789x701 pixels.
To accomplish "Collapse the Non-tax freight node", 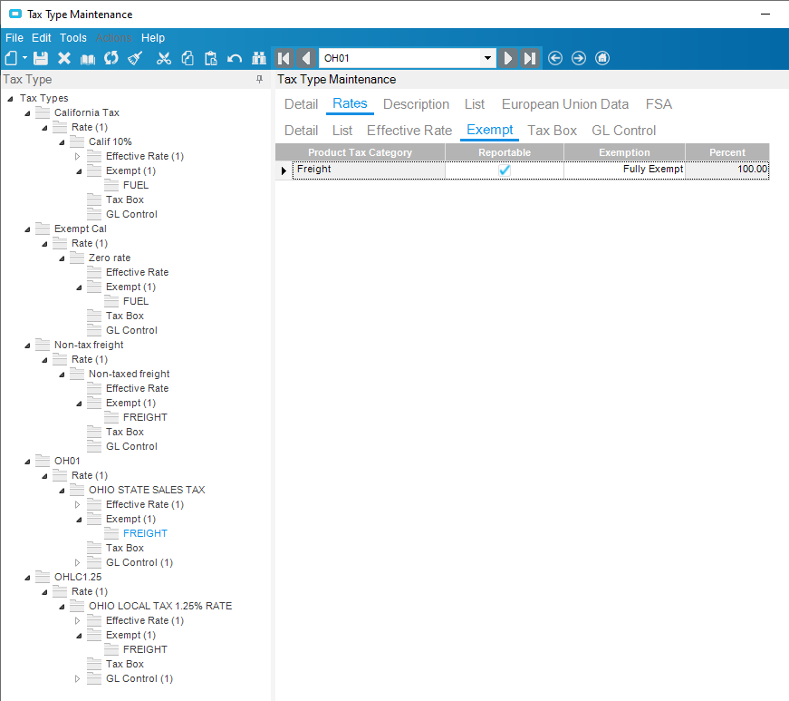I will (x=27, y=346).
